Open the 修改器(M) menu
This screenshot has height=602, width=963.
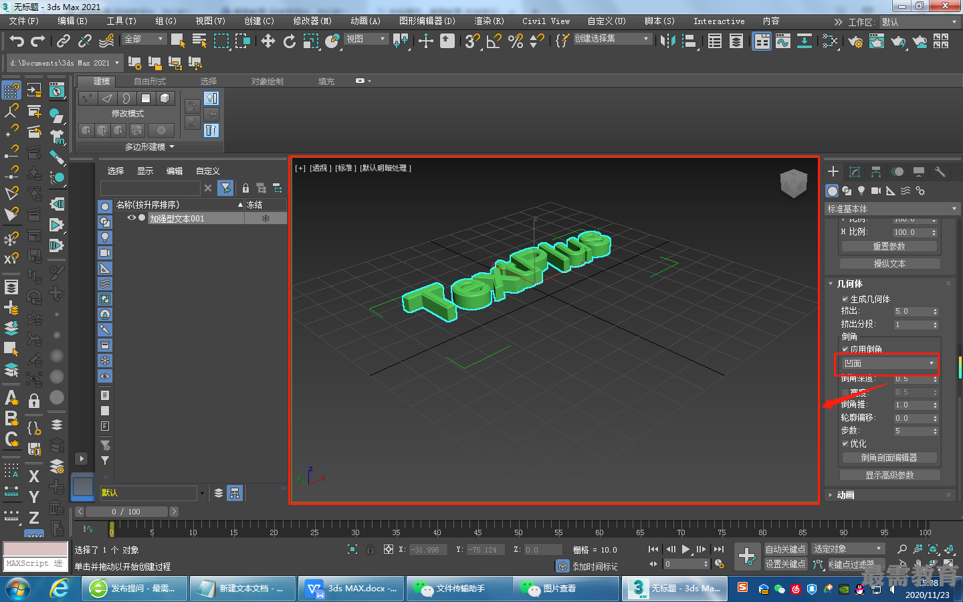click(x=312, y=21)
